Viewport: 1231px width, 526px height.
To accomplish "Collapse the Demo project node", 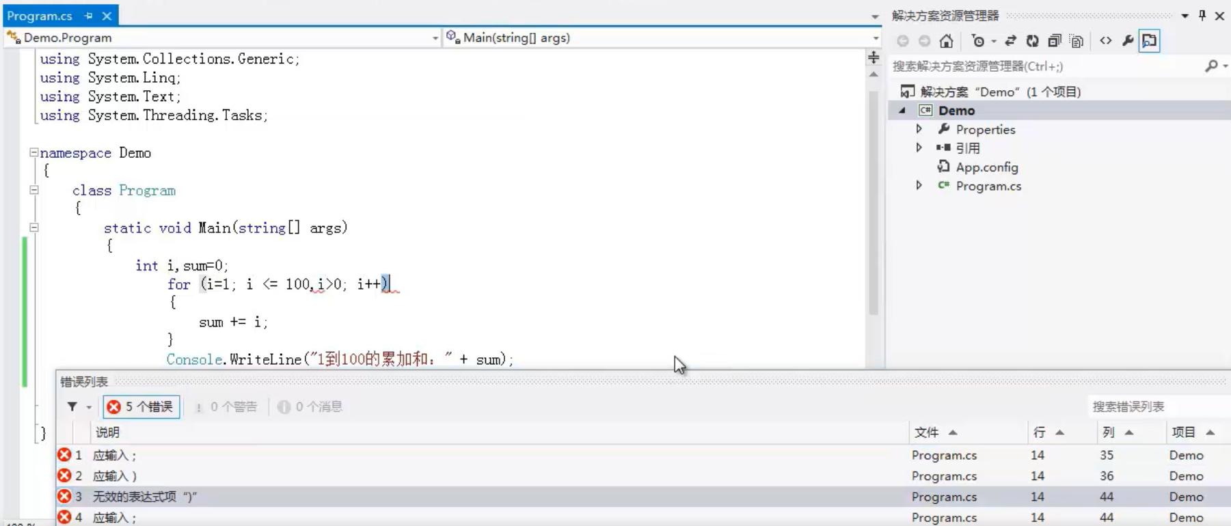I will [902, 110].
